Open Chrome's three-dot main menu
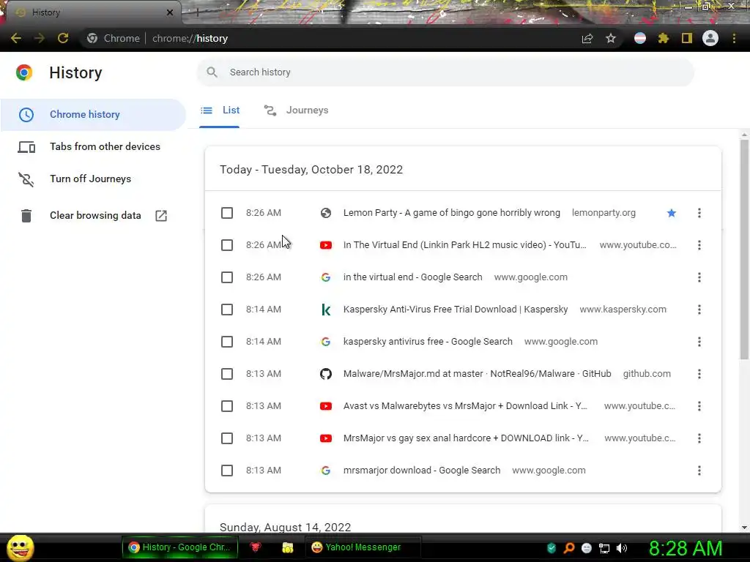 pyautogui.click(x=734, y=38)
